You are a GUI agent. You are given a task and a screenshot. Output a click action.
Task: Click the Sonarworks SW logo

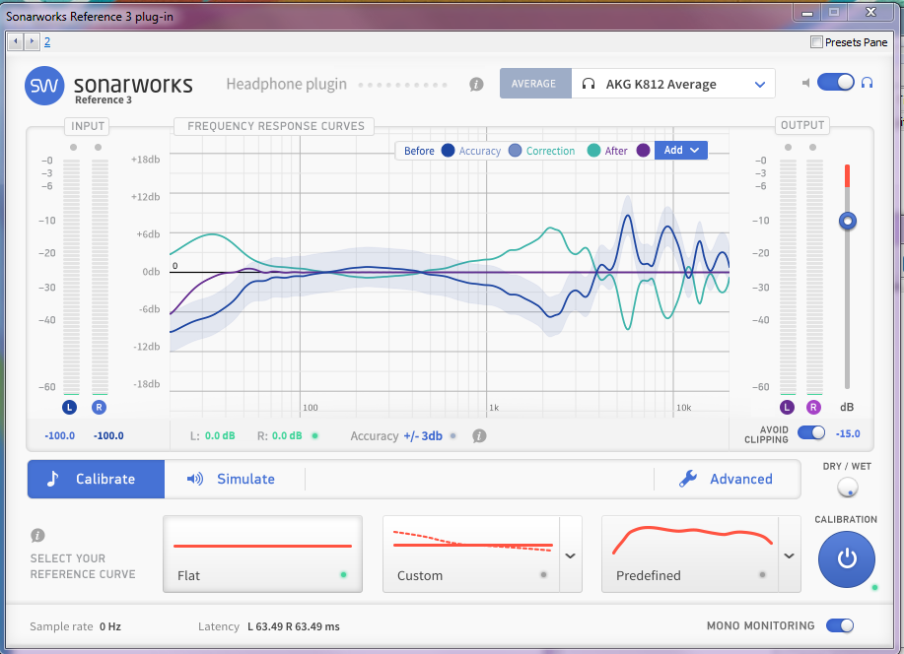click(44, 86)
